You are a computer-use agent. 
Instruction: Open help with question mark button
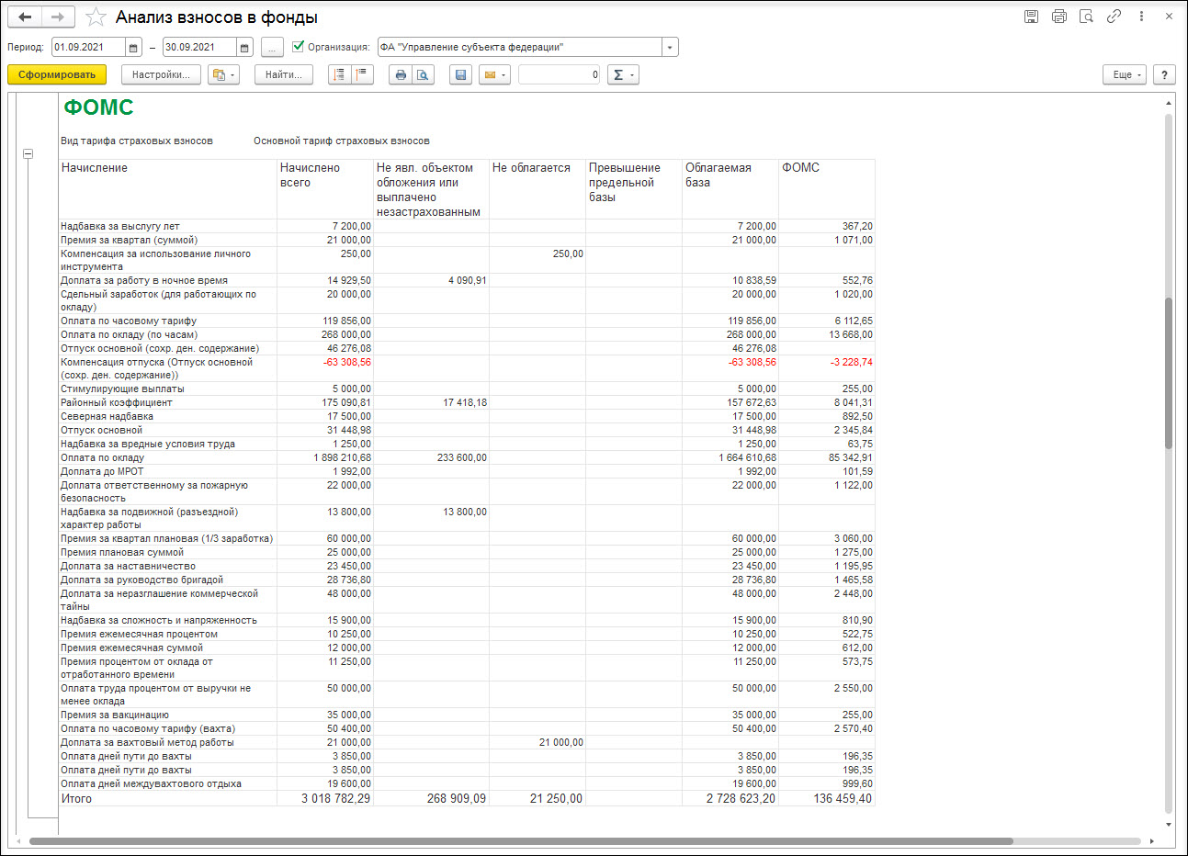point(1164,74)
